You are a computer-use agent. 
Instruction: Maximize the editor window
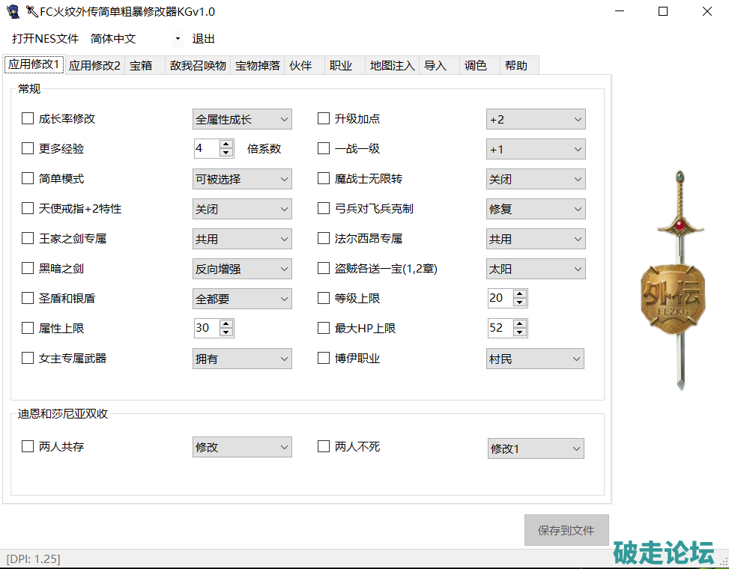coord(662,11)
